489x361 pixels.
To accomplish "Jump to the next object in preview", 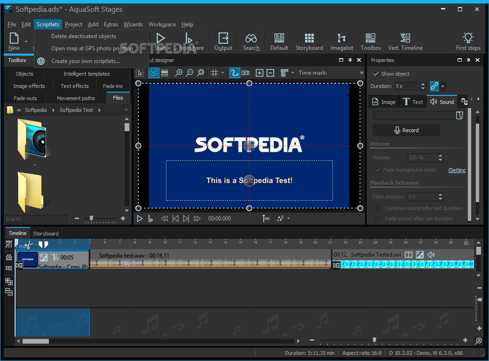I will [x=186, y=219].
